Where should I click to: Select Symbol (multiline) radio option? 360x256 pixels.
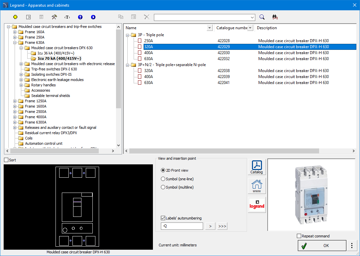point(163,187)
